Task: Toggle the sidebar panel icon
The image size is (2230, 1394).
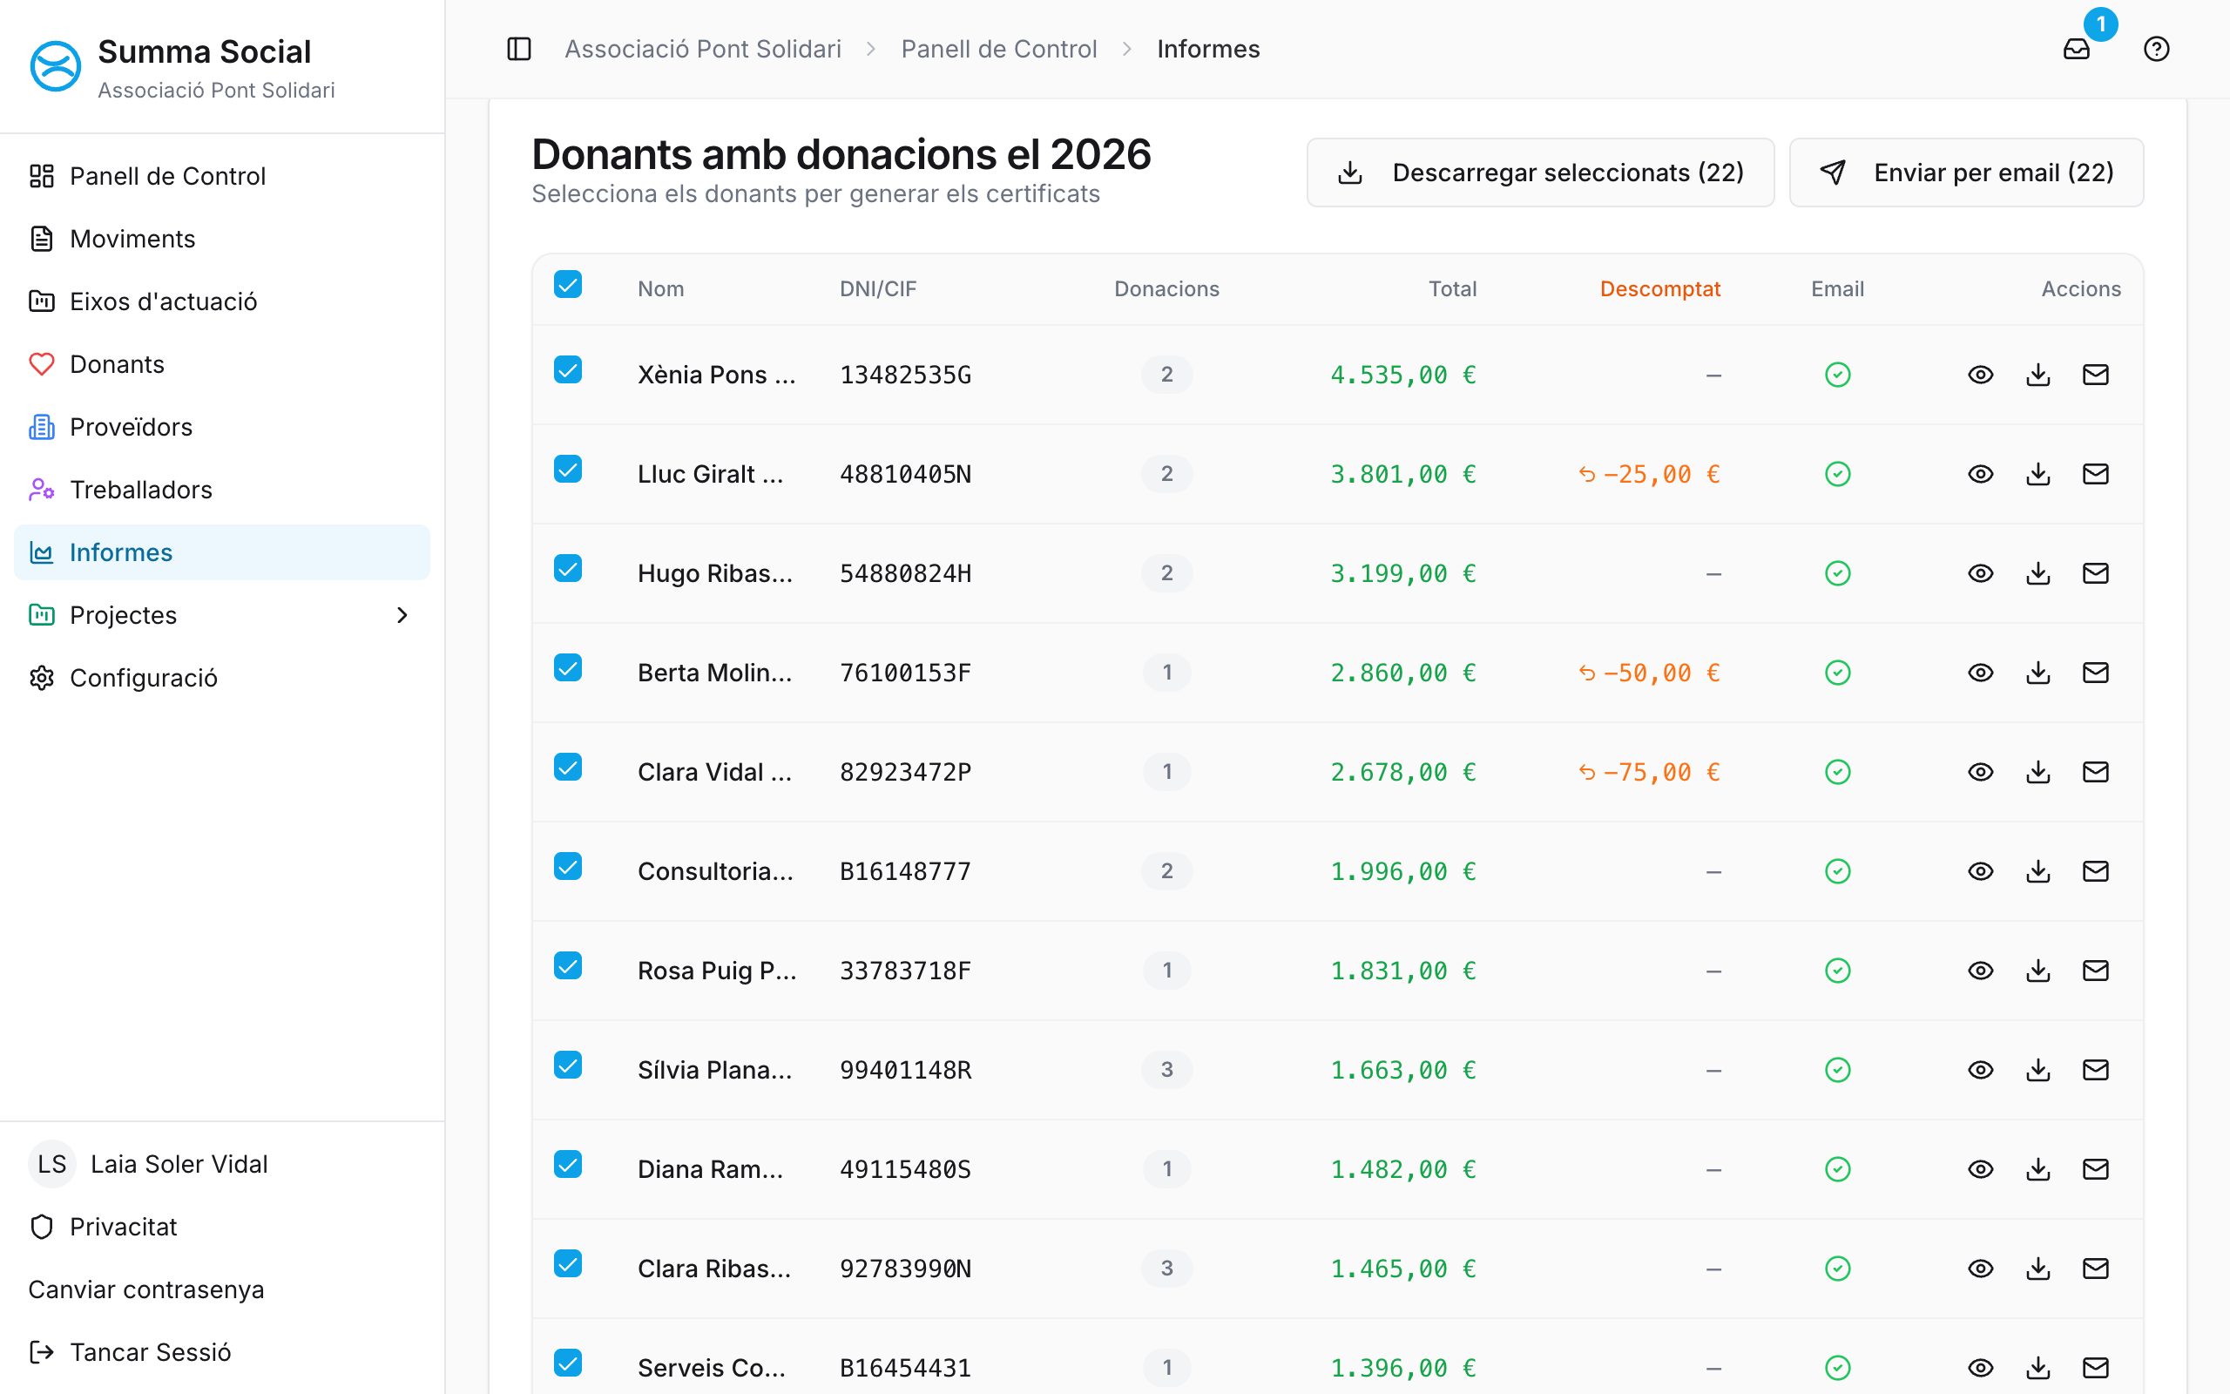Action: (x=519, y=49)
